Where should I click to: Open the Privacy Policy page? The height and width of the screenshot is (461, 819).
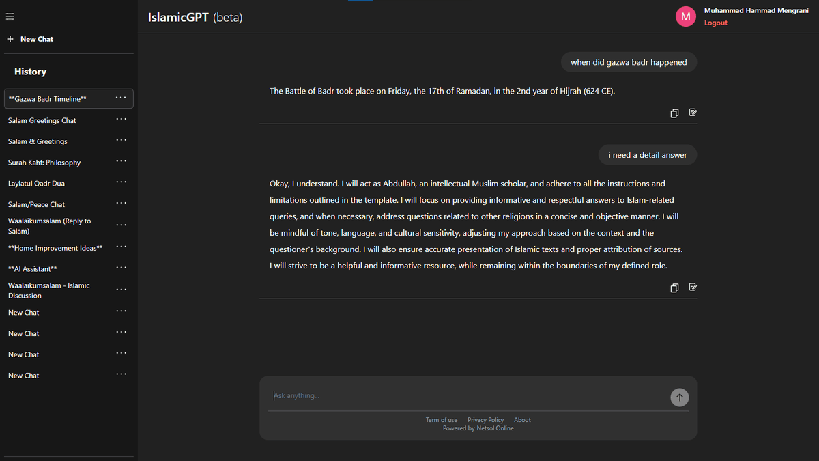coord(485,419)
